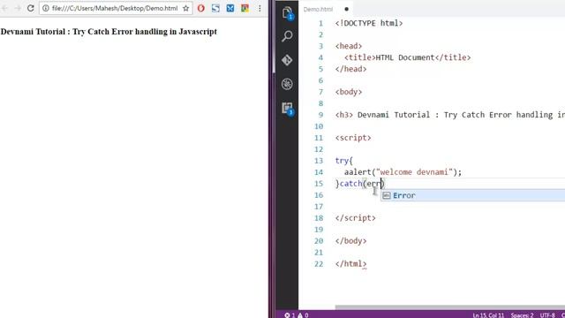Open the Extensions view with badge
Screen dimensions: 565x318
[288, 109]
